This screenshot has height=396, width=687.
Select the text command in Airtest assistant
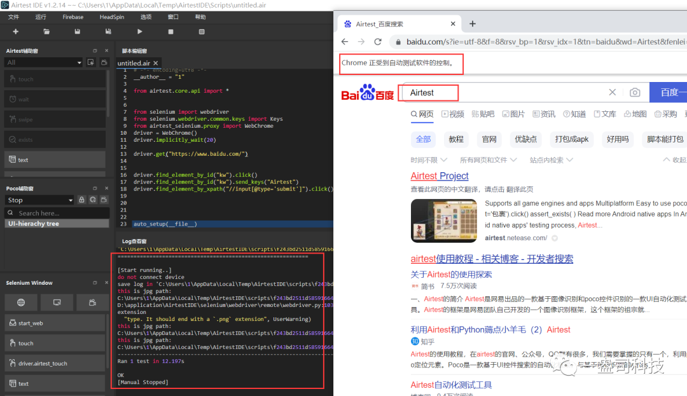click(x=55, y=160)
